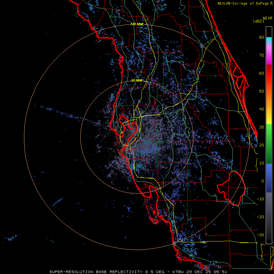The width and height of the screenshot is (274, 274).
Task: Click the NEXR label above color bar
Action: click(x=268, y=18)
